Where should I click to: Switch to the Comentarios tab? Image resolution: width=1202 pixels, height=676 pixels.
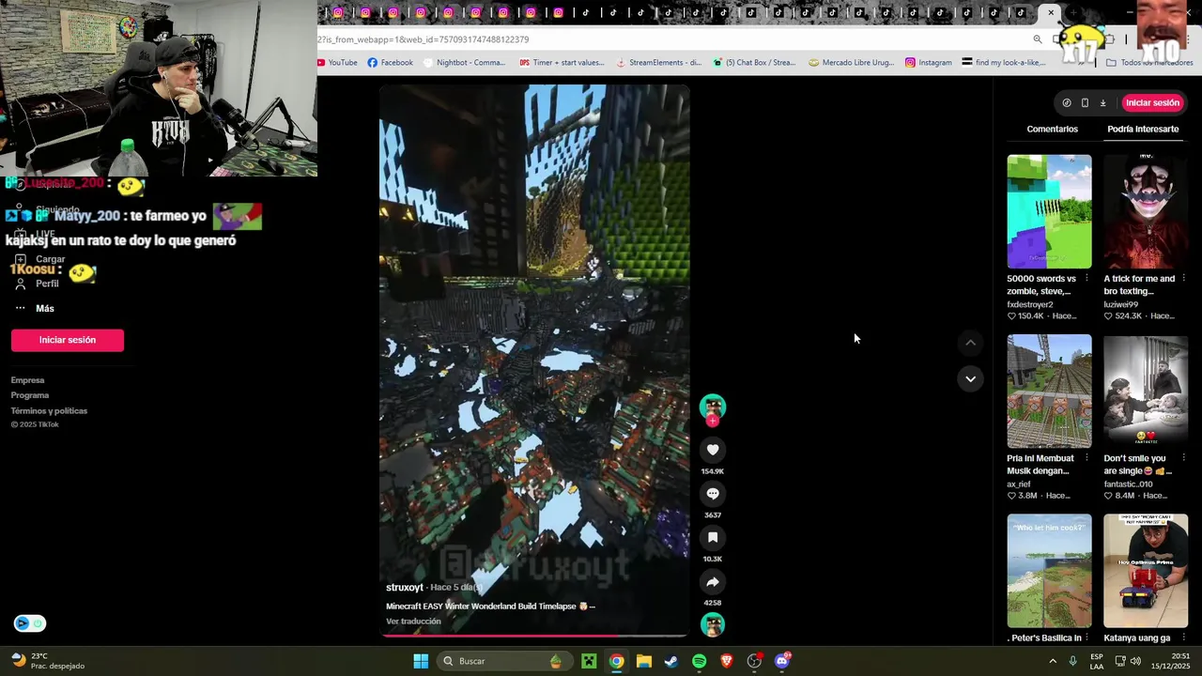[1052, 129]
